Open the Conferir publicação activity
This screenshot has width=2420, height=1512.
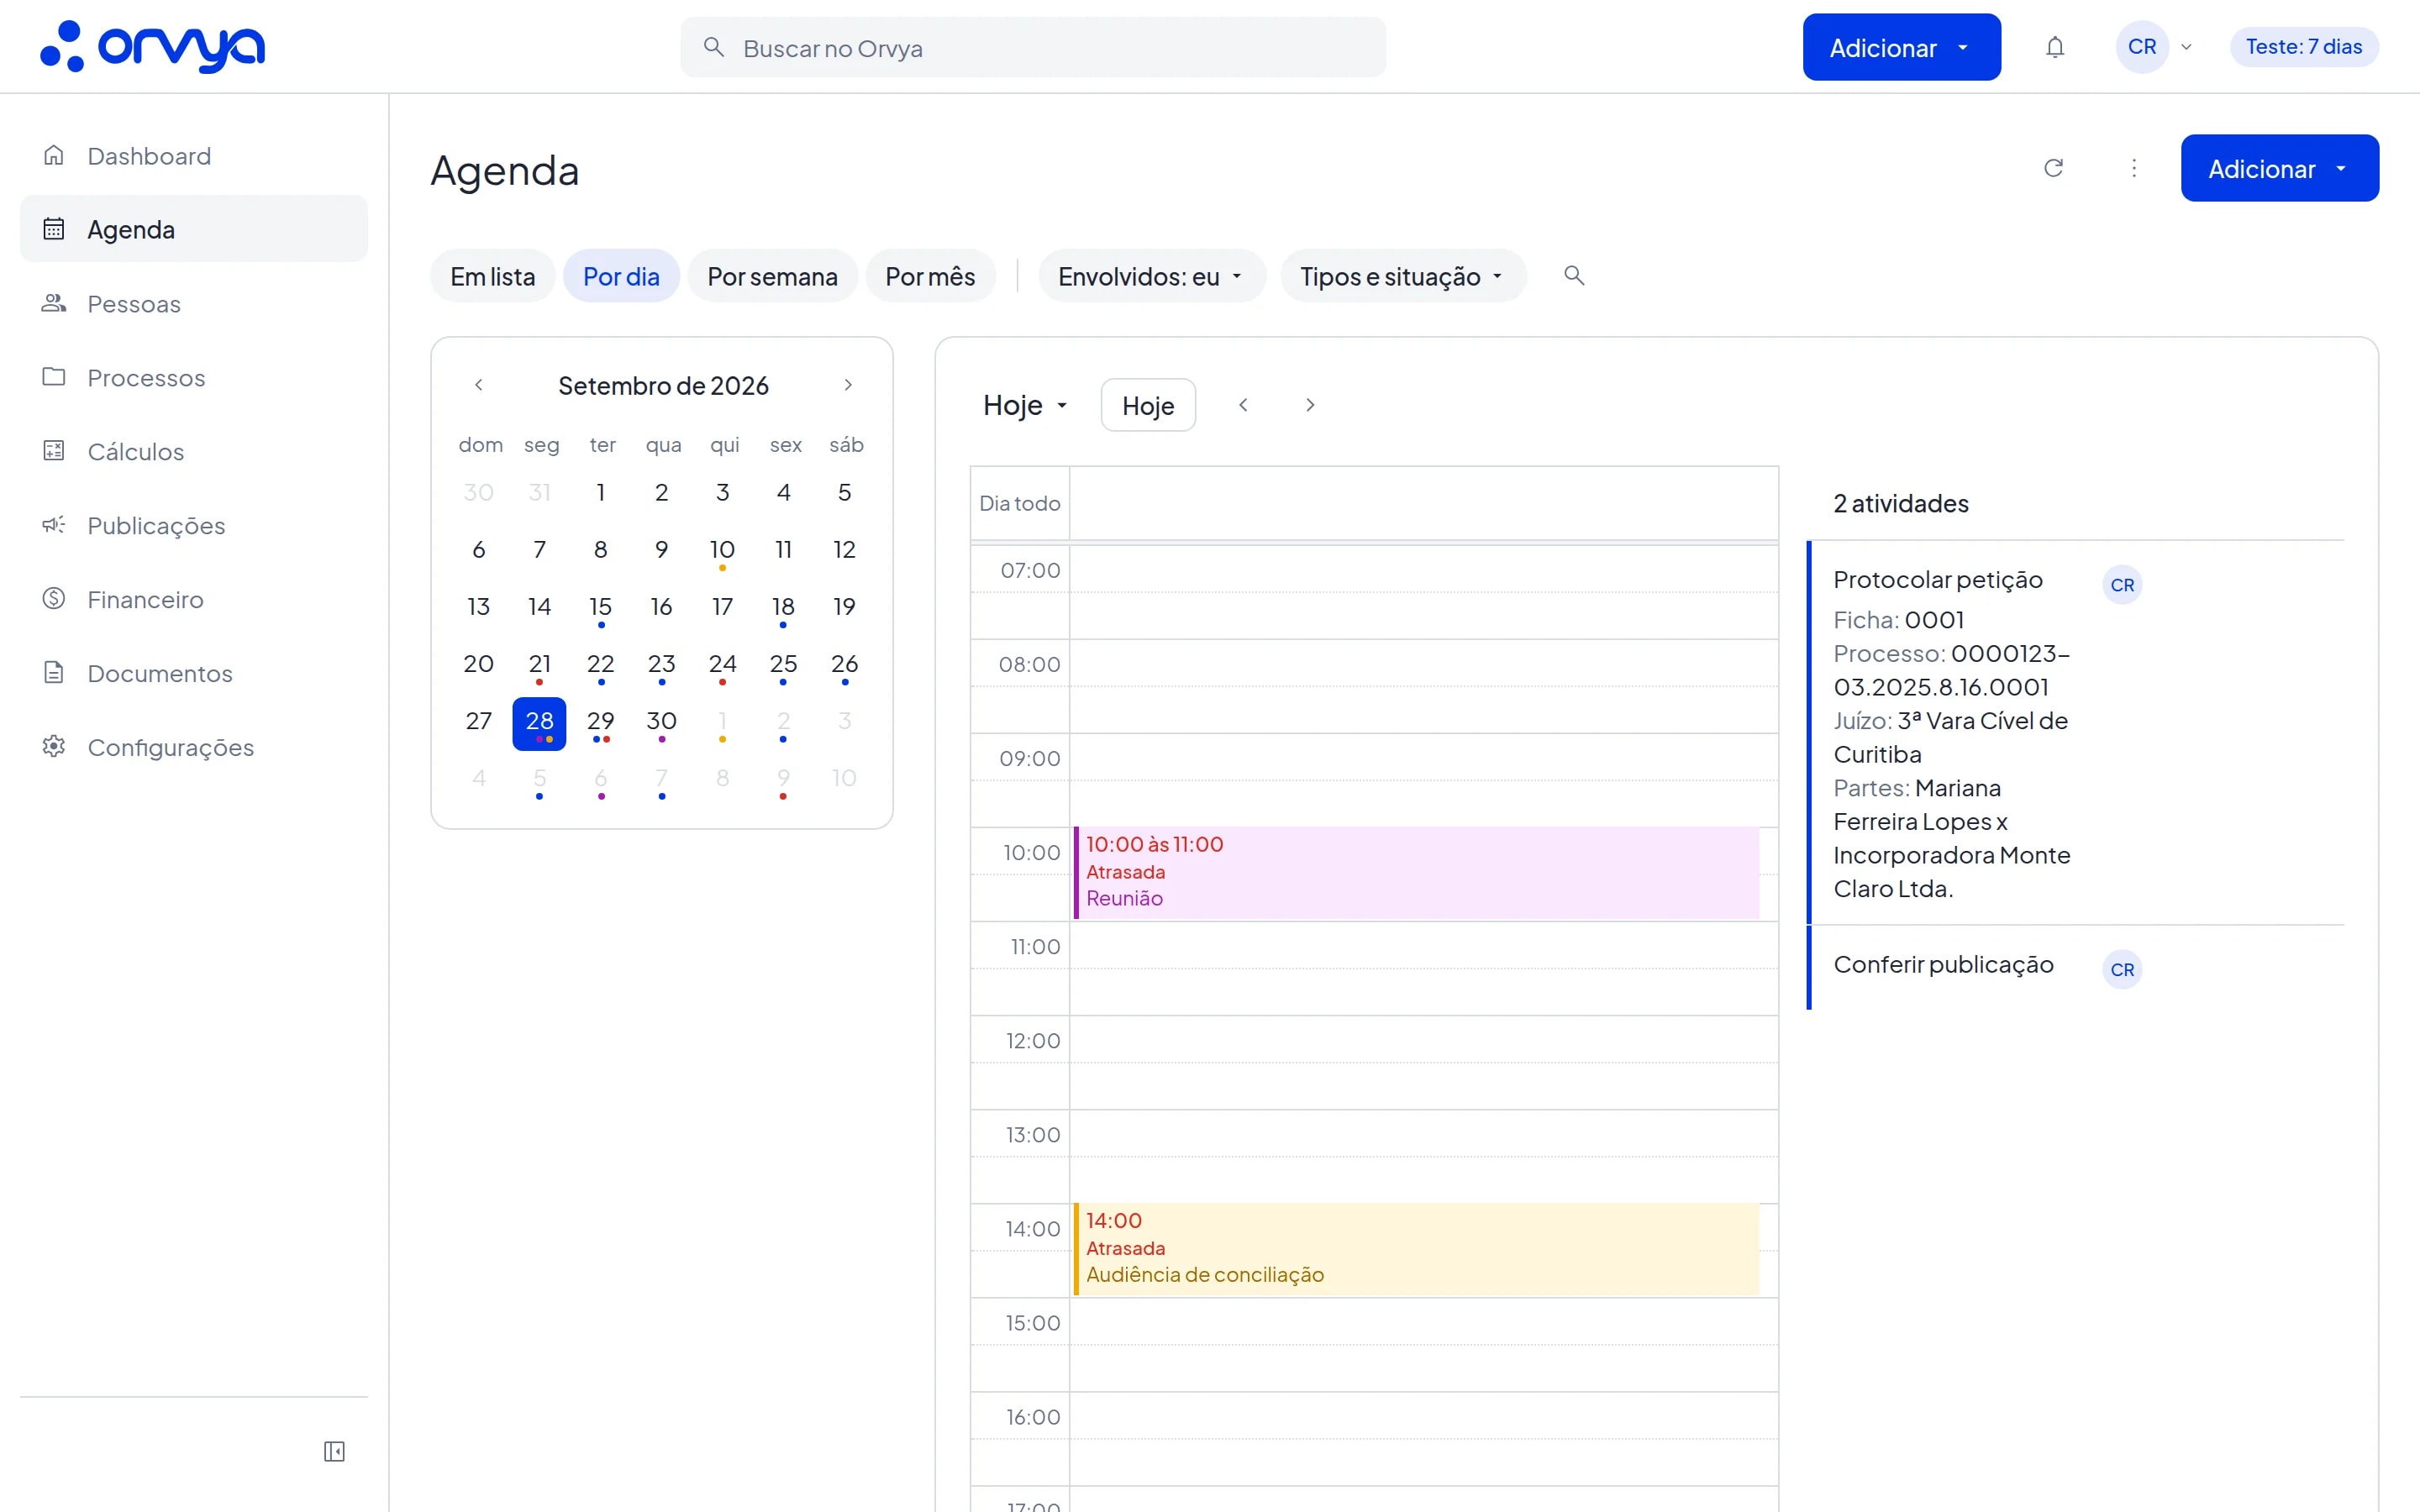2076,966
